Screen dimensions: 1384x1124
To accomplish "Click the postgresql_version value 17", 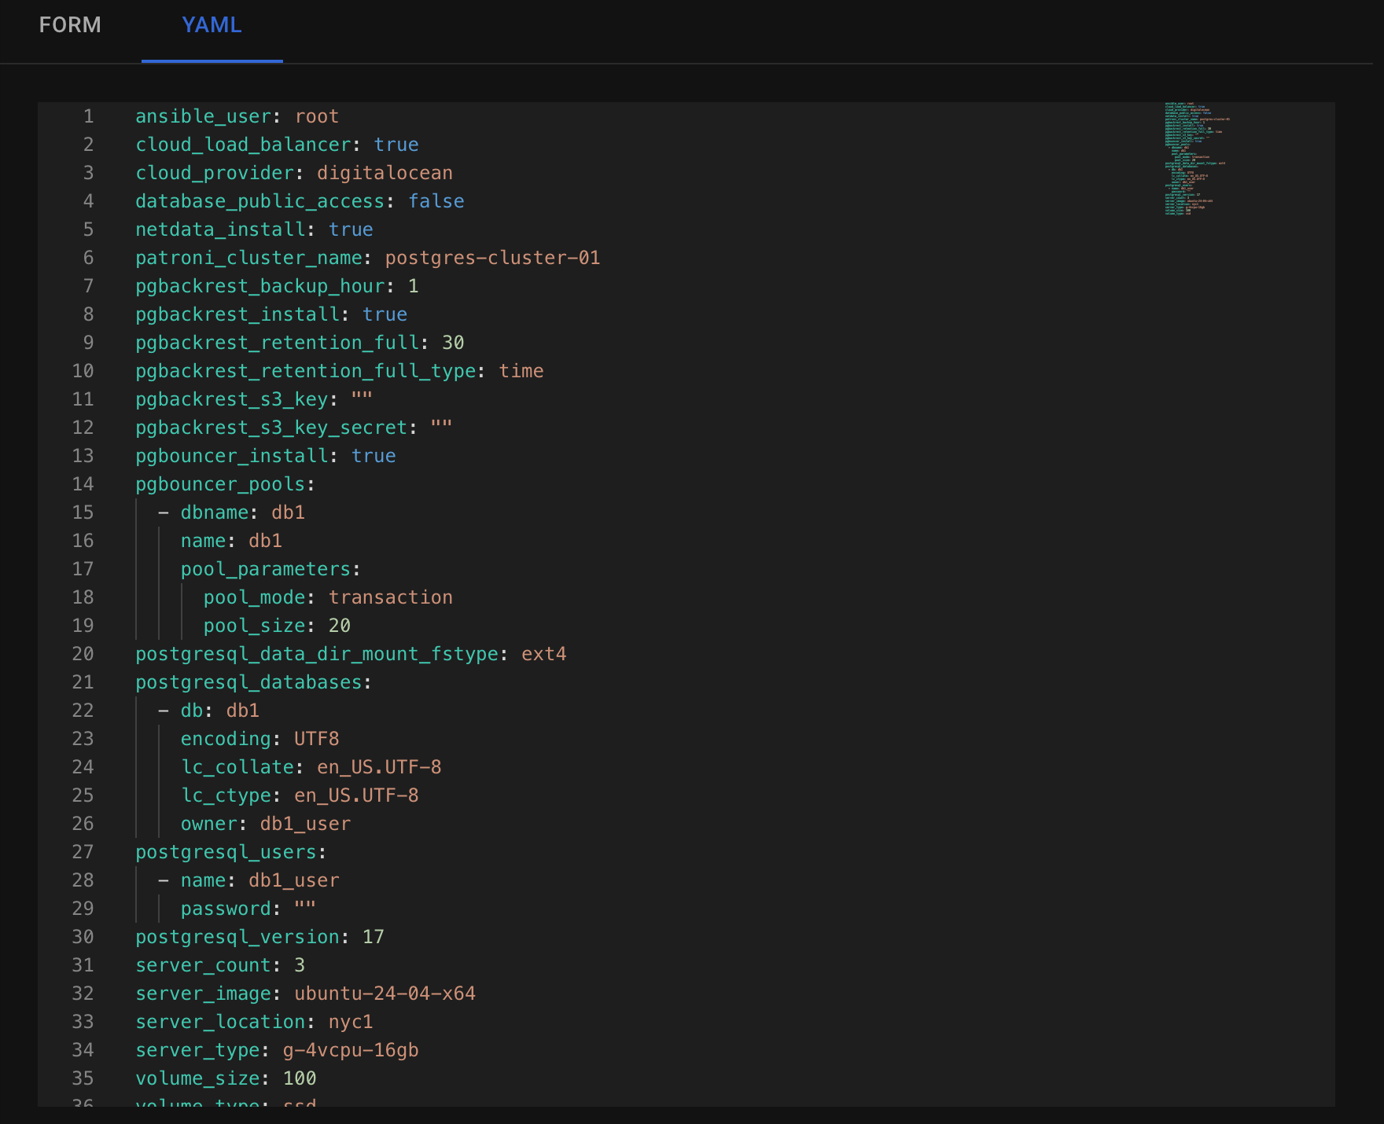I will pos(373,937).
